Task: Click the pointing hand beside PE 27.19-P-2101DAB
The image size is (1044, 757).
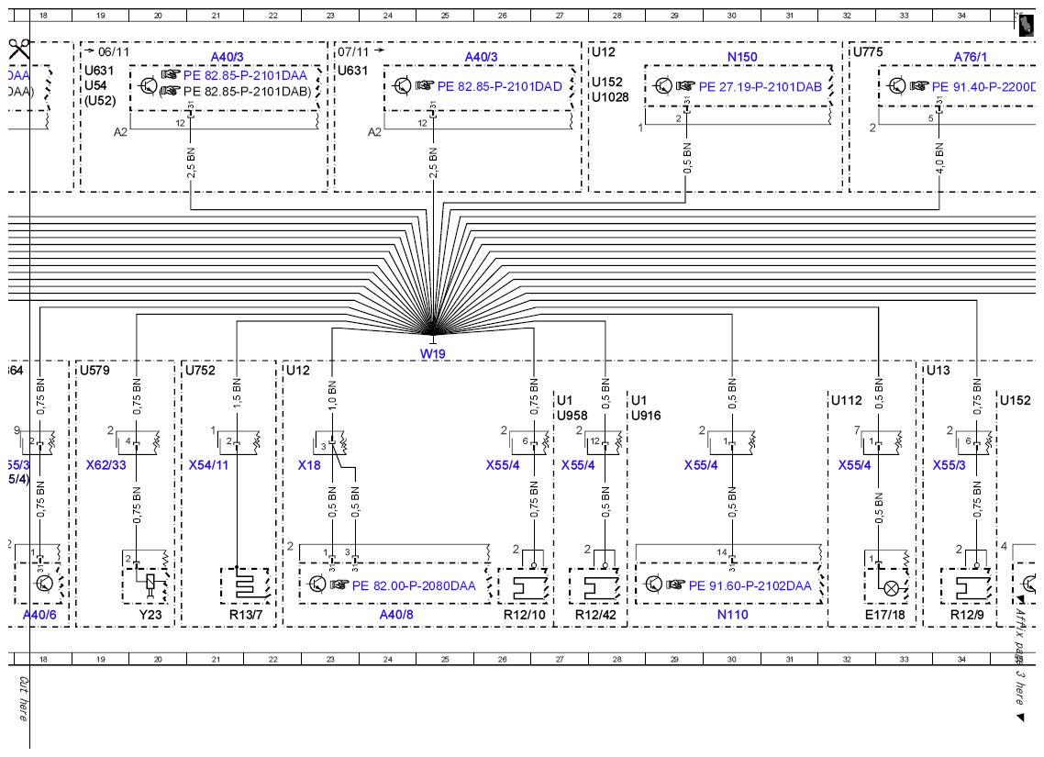Action: tap(686, 86)
